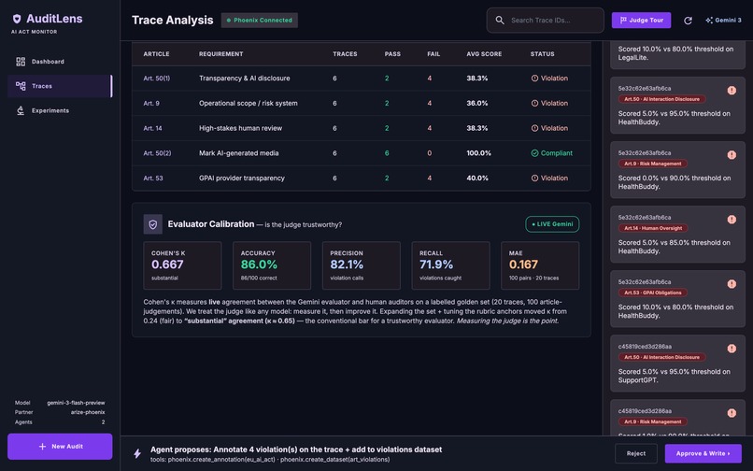The height and width of the screenshot is (471, 753).
Task: Click the MAE 0.167 metric card
Action: click(540, 265)
